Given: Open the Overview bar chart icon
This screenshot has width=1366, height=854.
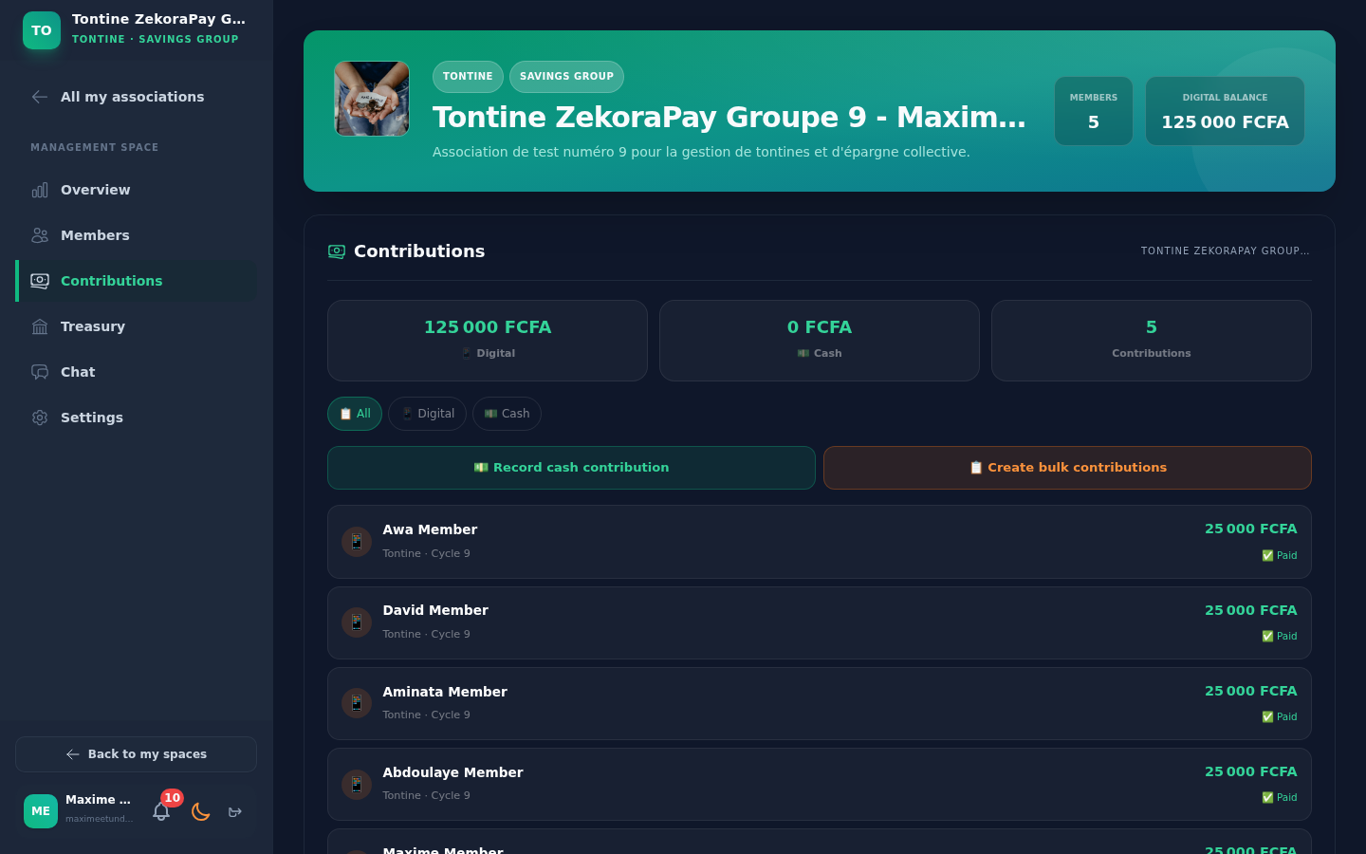Looking at the screenshot, I should [x=40, y=190].
